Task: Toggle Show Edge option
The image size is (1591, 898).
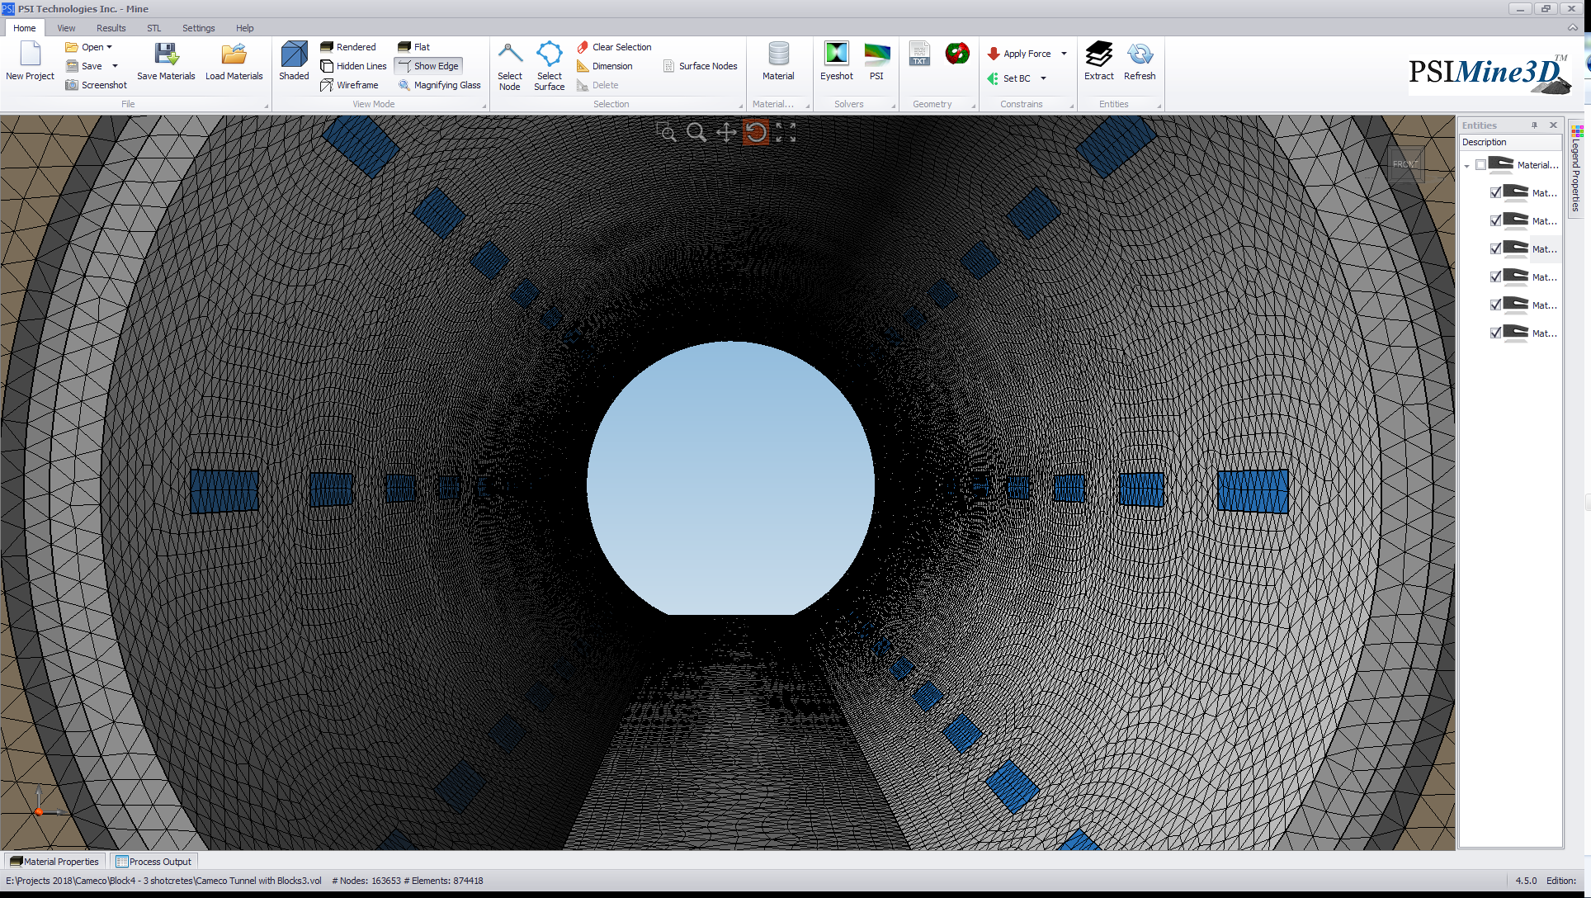Action: (428, 66)
